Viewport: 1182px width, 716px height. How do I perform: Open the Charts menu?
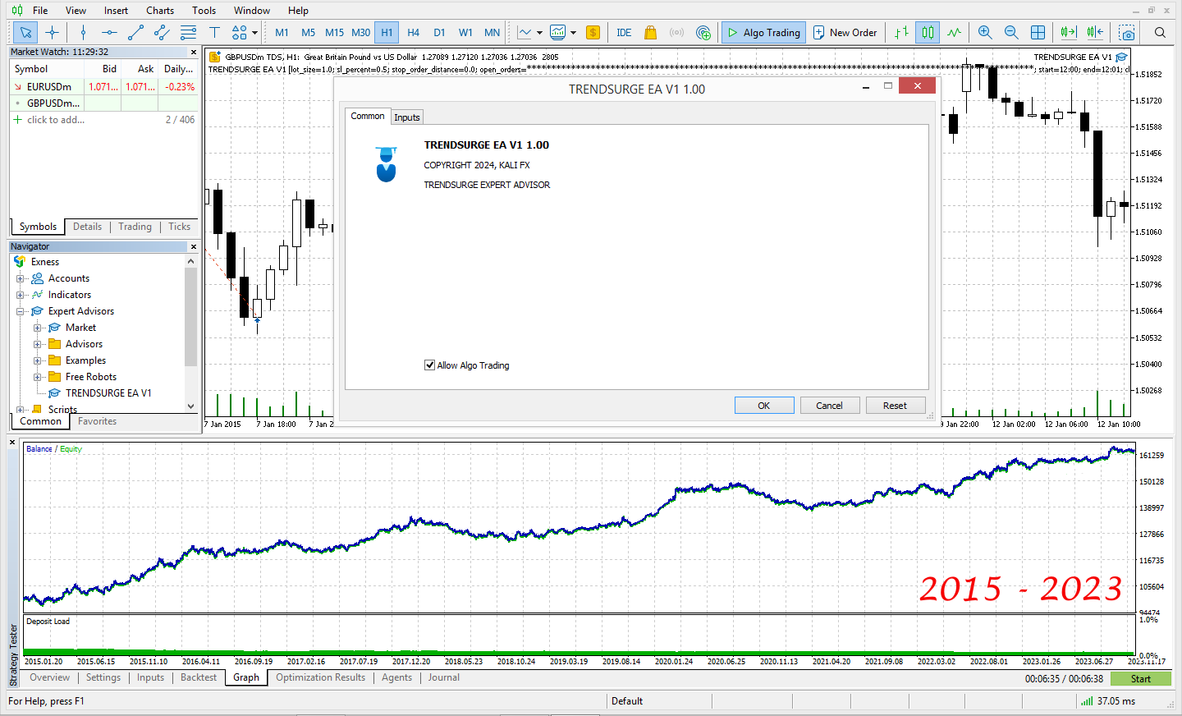click(159, 10)
